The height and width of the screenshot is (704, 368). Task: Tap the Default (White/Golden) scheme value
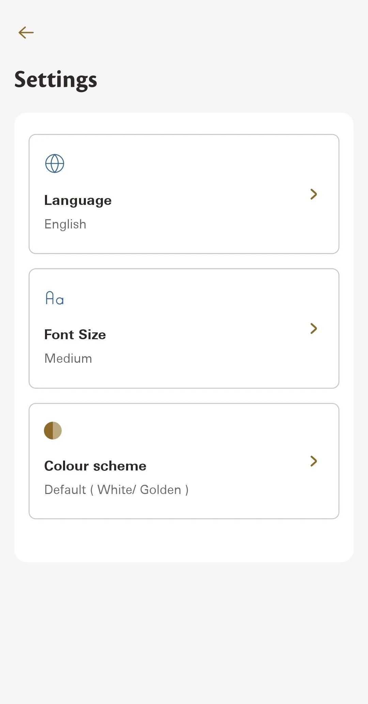116,490
